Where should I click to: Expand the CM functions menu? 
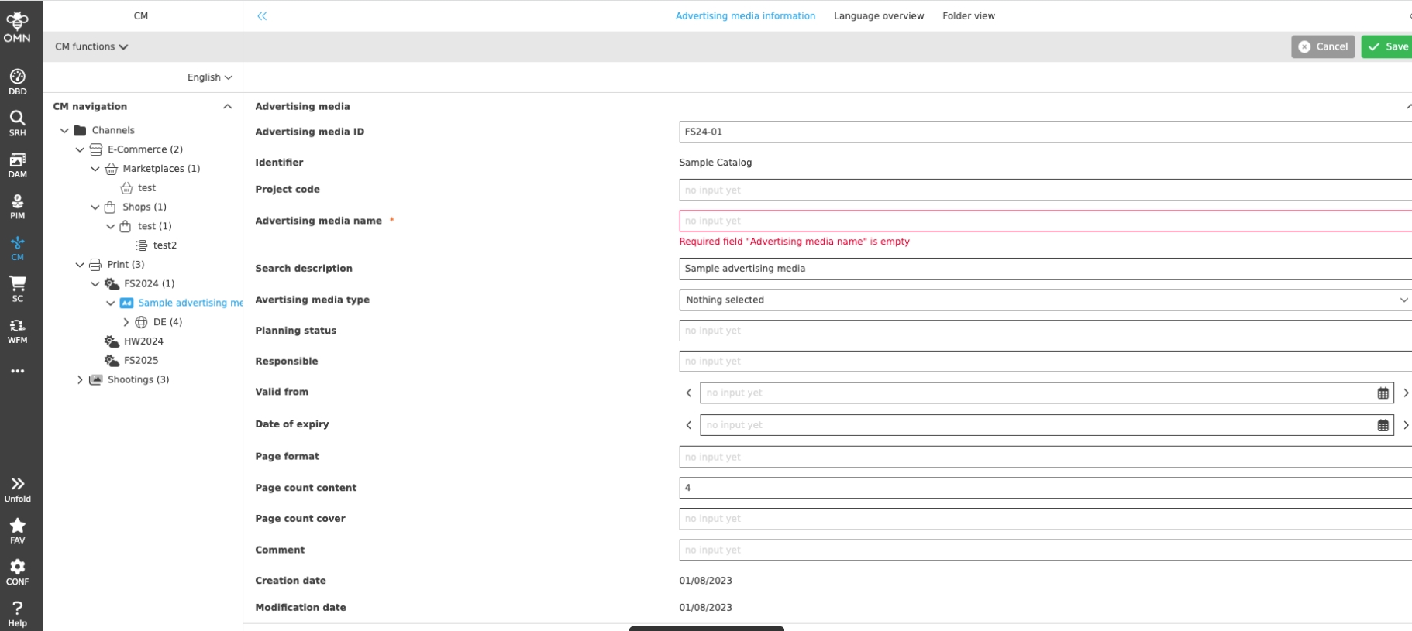tap(91, 46)
